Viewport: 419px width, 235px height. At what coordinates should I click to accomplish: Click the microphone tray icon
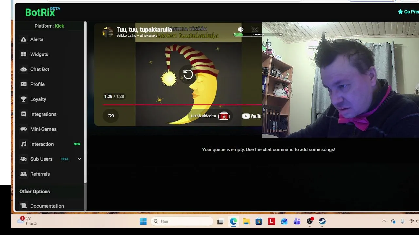tap(402, 221)
